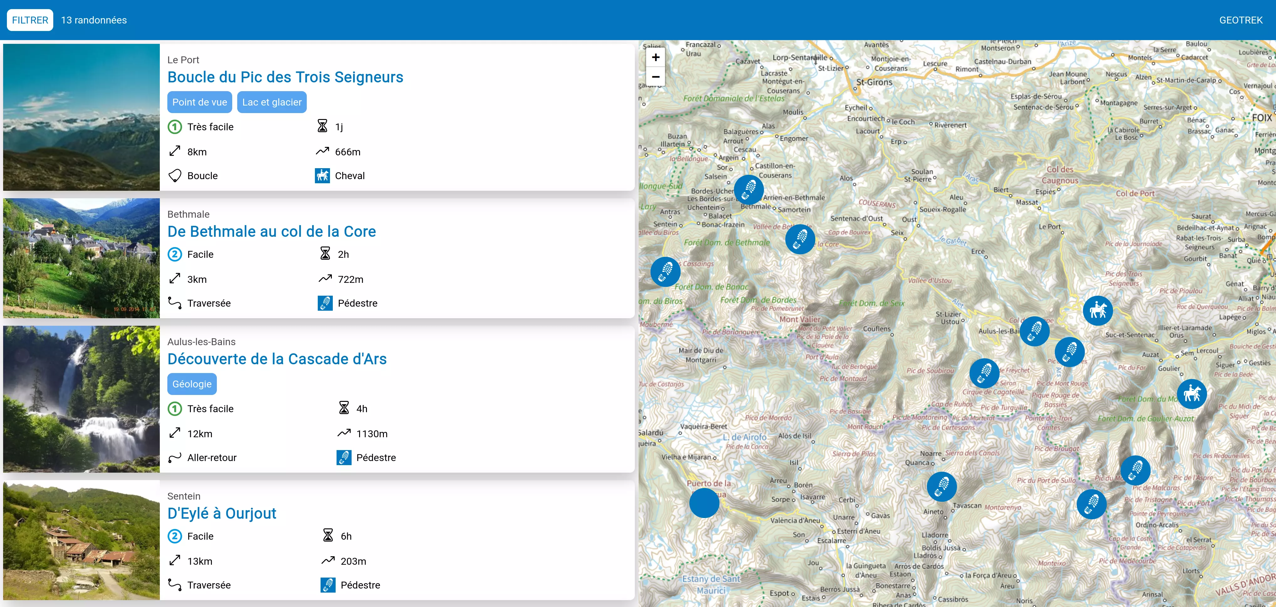Click the 'Aulus-les-Bains' commune label
The height and width of the screenshot is (607, 1276).
[x=201, y=342]
